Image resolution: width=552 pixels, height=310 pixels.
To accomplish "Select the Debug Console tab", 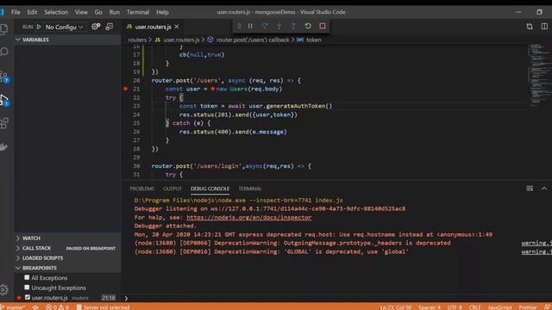I will click(x=210, y=189).
